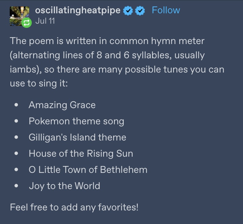243x224 pixels.
Task: Click the second blue verified checkmark badge
Action: [140, 11]
